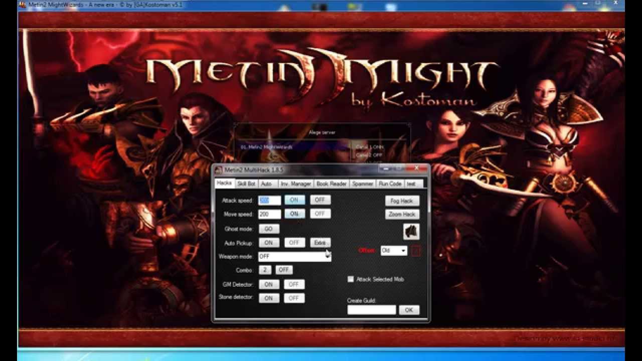Open the Offset dropdown showing Old

[x=394, y=250]
